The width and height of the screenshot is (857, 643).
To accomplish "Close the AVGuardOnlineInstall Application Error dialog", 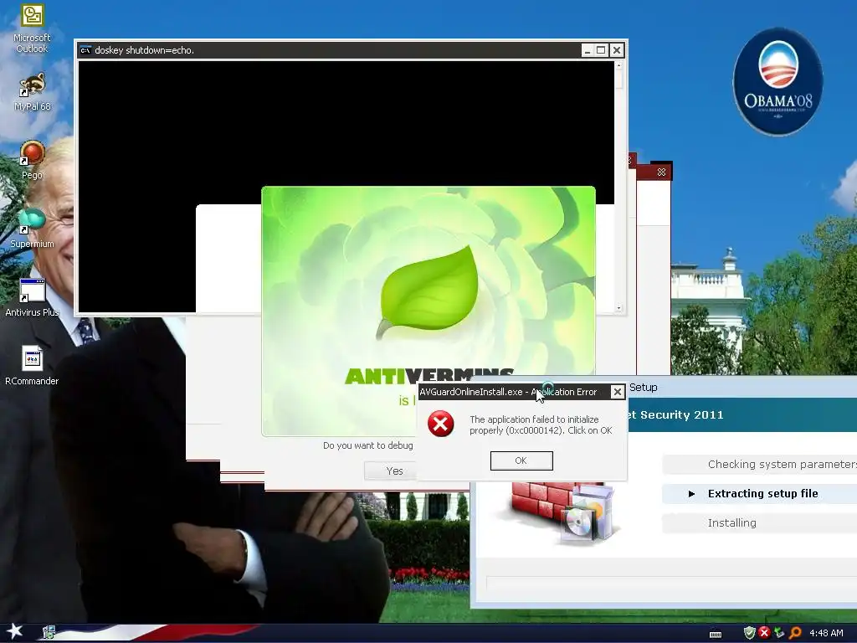I will point(617,392).
